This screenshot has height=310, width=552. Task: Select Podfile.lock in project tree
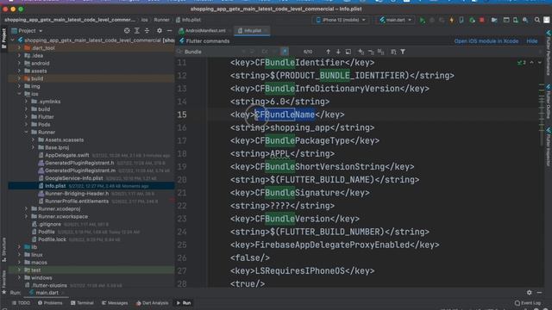pyautogui.click(x=52, y=239)
